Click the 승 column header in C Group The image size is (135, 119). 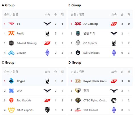pyautogui.click(x=56, y=72)
